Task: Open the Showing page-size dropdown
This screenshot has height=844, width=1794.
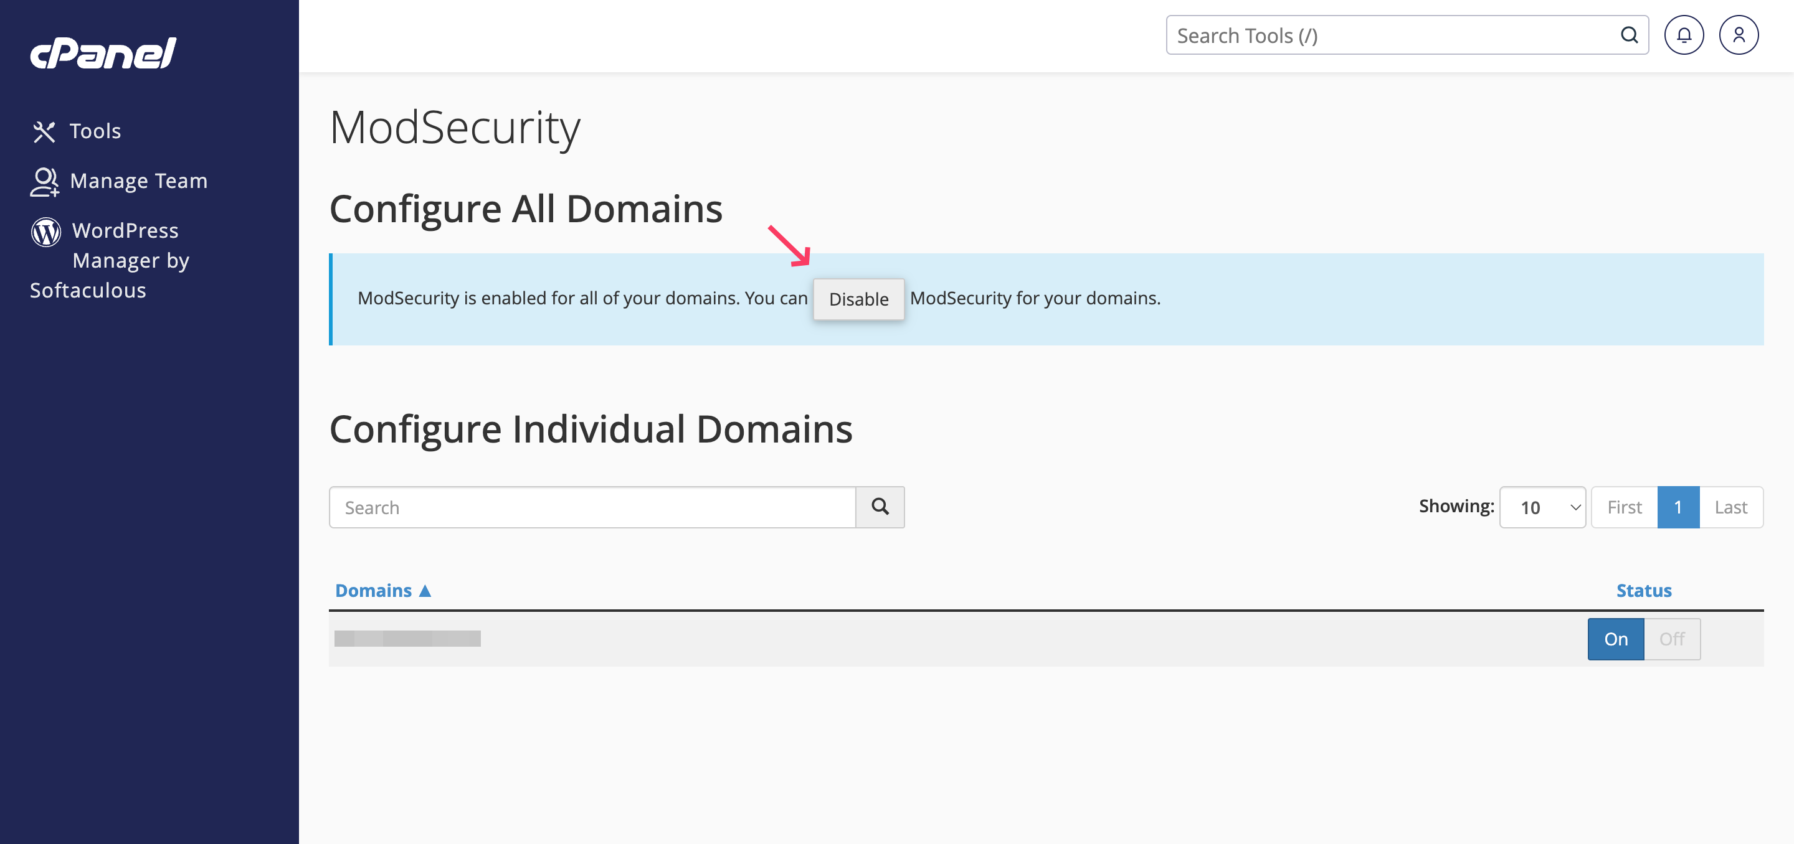Action: tap(1542, 507)
